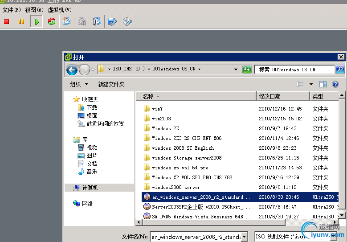Screen dimensions: 347x242
Task: Open the 虚拟机(V) menu
Action: click(x=60, y=10)
